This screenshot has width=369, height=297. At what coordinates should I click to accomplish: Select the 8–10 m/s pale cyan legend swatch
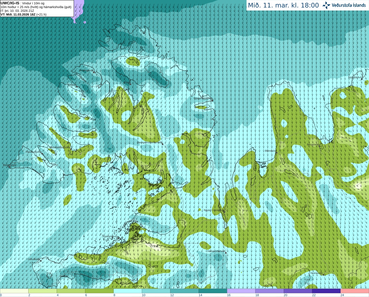tap(128, 291)
